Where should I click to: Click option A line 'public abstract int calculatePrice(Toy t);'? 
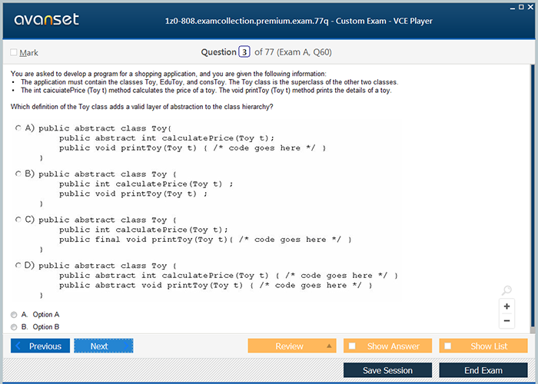click(167, 138)
